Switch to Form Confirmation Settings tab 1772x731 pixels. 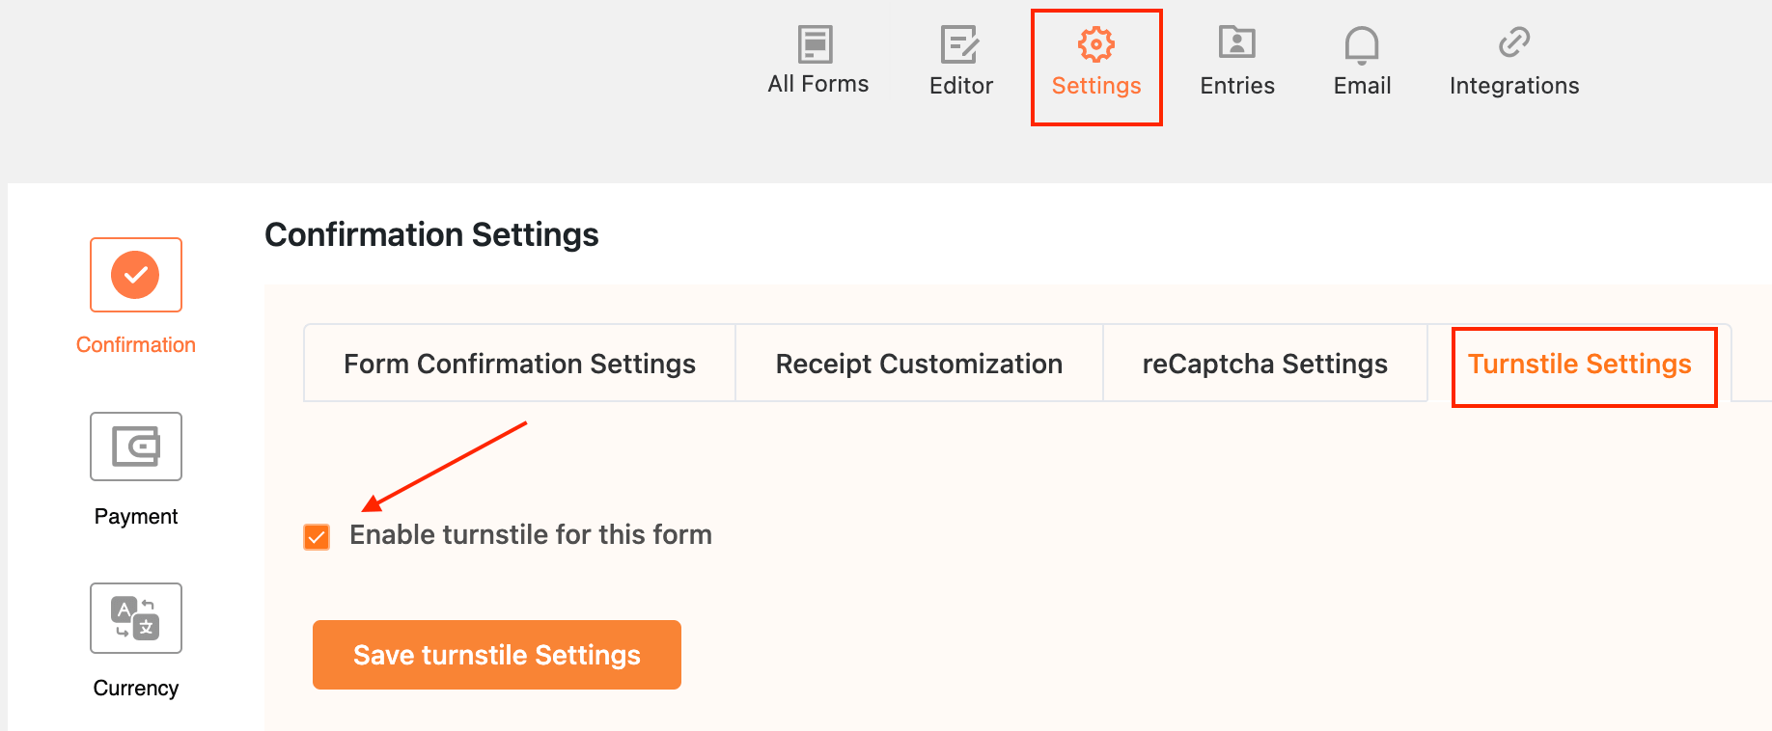click(518, 364)
